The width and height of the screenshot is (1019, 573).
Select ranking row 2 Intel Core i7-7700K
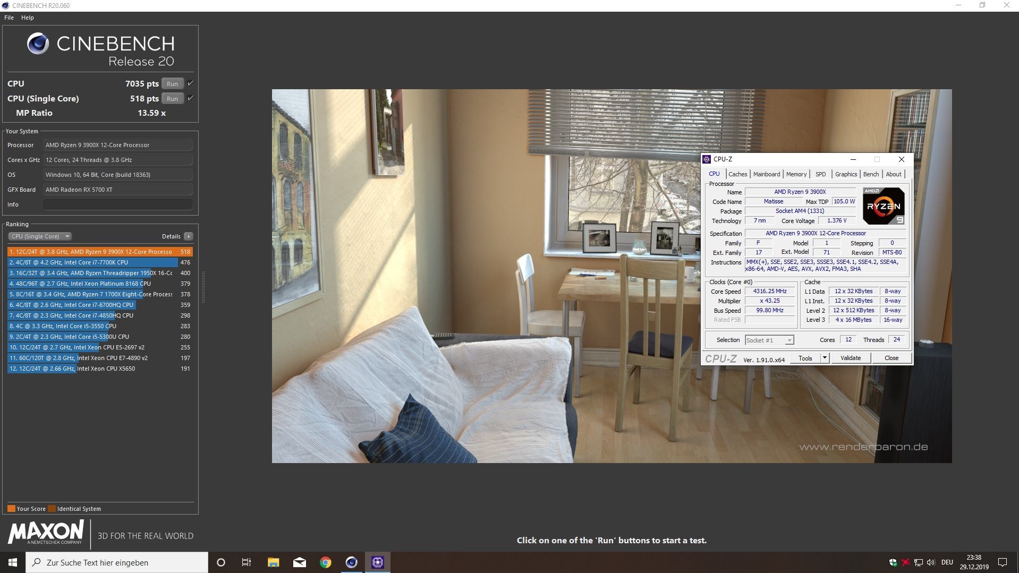pos(100,262)
